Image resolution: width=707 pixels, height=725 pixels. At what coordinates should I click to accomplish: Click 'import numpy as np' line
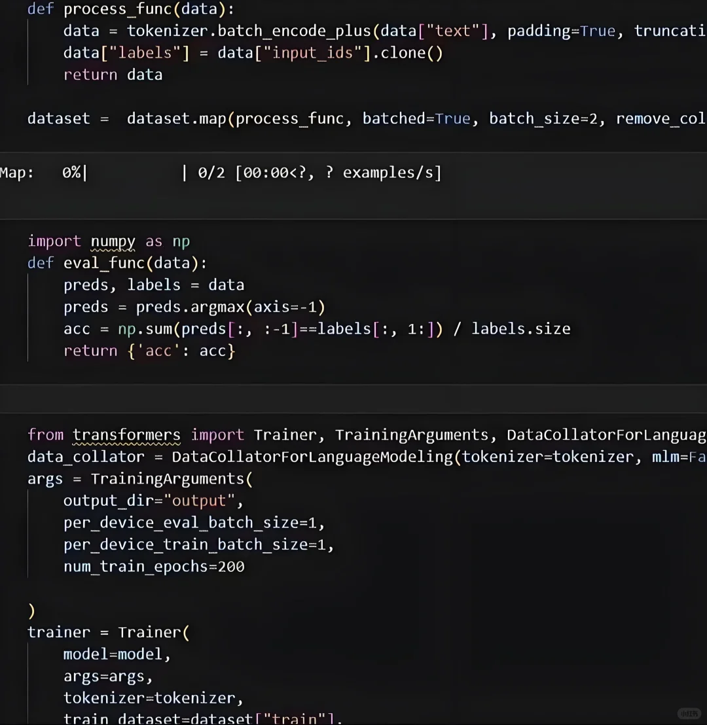coord(109,241)
